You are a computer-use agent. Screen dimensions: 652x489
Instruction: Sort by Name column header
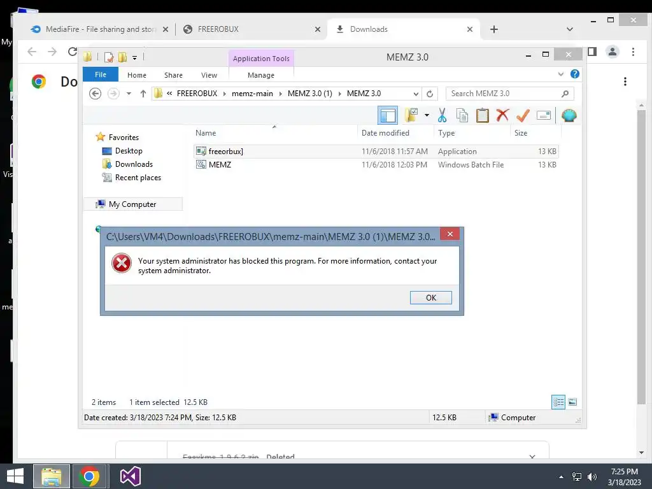point(206,133)
